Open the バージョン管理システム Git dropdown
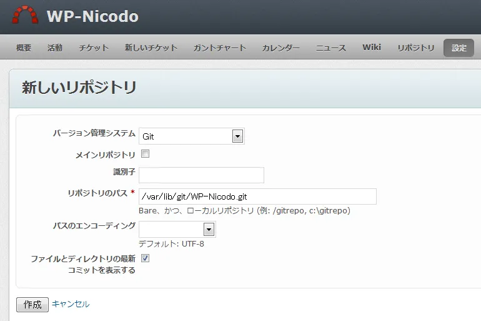Screen dimensions: 481x321 192,136
